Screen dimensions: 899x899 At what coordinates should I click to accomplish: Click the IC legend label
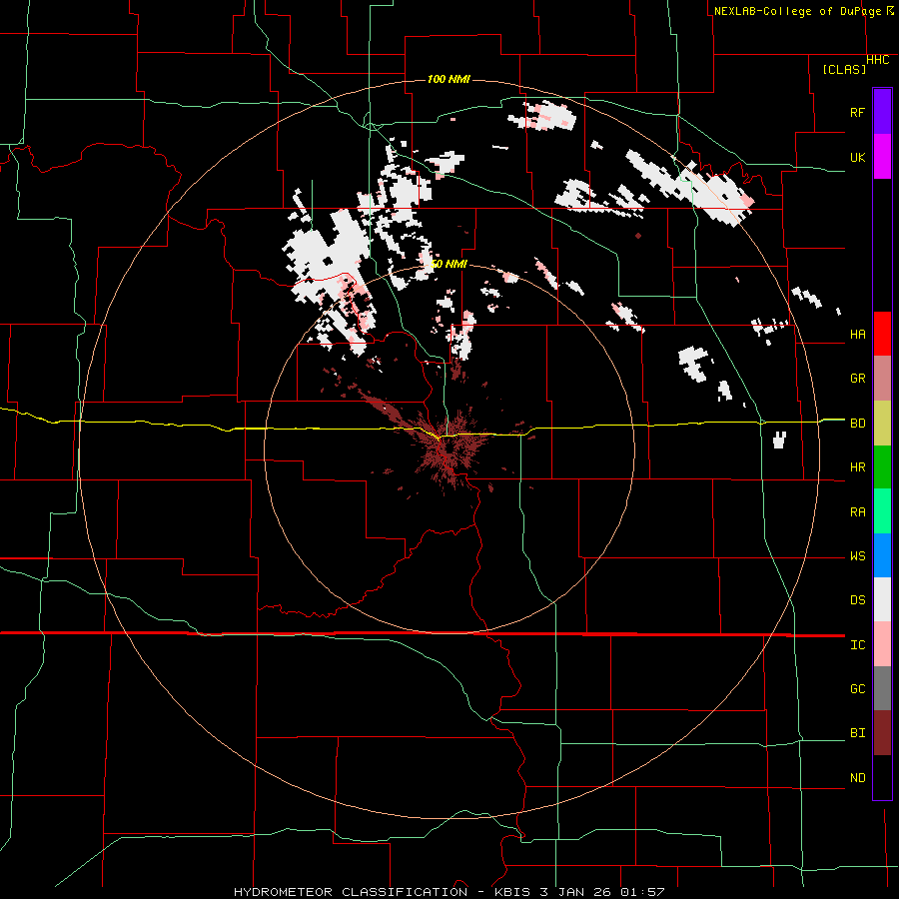[x=857, y=644]
